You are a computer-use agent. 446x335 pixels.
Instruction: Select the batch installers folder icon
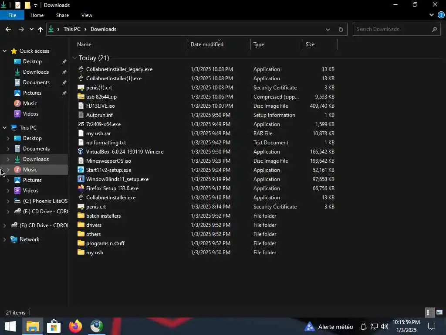pyautogui.click(x=81, y=215)
